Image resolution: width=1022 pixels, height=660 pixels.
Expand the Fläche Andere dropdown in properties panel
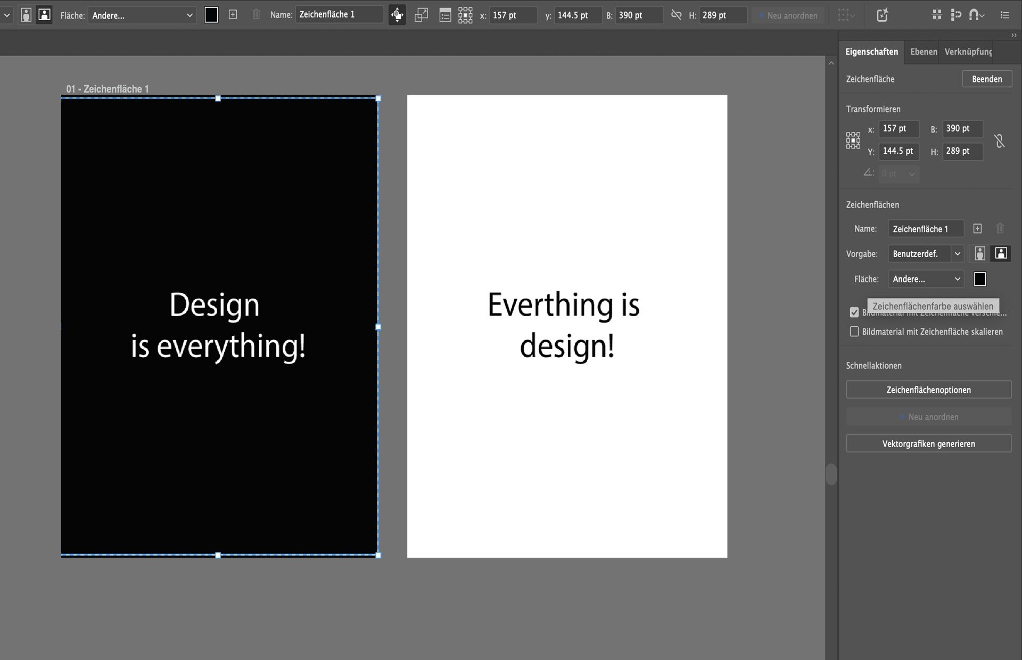(x=926, y=279)
